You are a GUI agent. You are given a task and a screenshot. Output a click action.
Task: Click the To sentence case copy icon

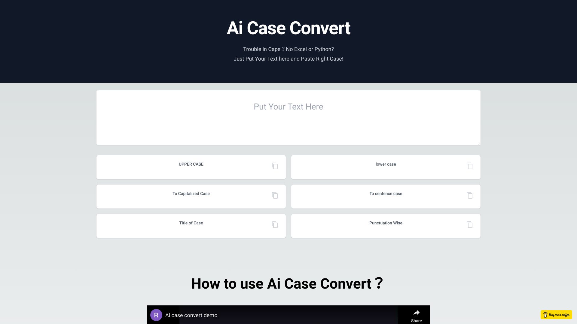point(470,195)
